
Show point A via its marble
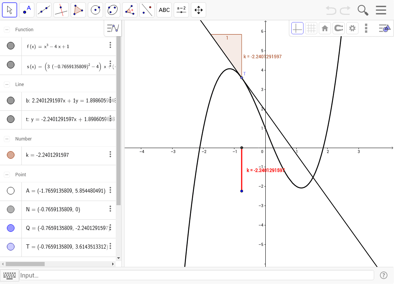pos(11,191)
